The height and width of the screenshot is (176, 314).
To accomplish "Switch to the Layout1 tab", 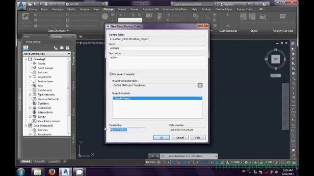I will [39, 161].
